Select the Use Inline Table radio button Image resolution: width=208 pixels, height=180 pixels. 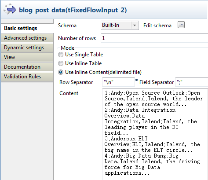pyautogui.click(x=61, y=63)
